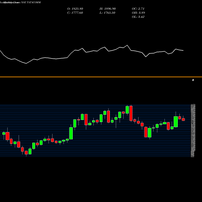Click the OH: 3.89 percentage value
The width and height of the screenshot is (202, 202).
pos(138,13)
